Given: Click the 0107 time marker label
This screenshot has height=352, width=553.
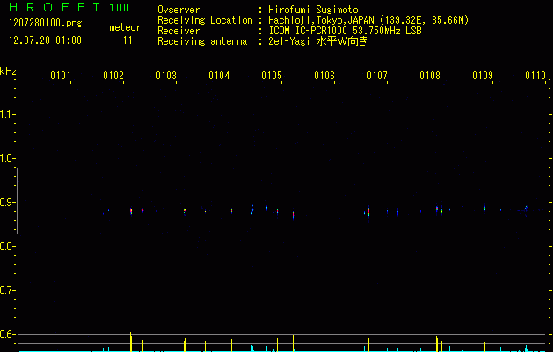Looking at the screenshot, I should tap(377, 76).
